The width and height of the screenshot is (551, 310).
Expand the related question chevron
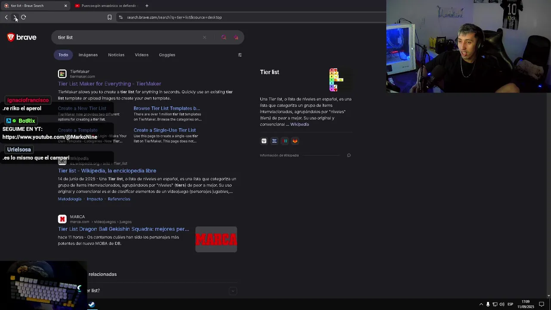click(233, 291)
